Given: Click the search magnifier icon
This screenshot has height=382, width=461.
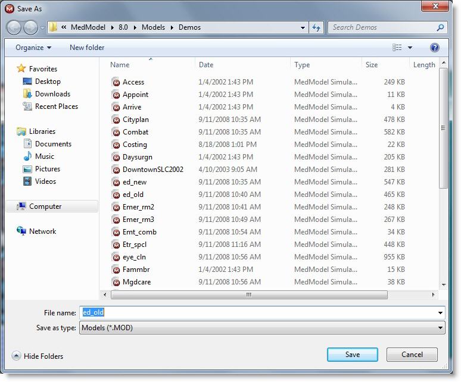Looking at the screenshot, I should [x=440, y=27].
